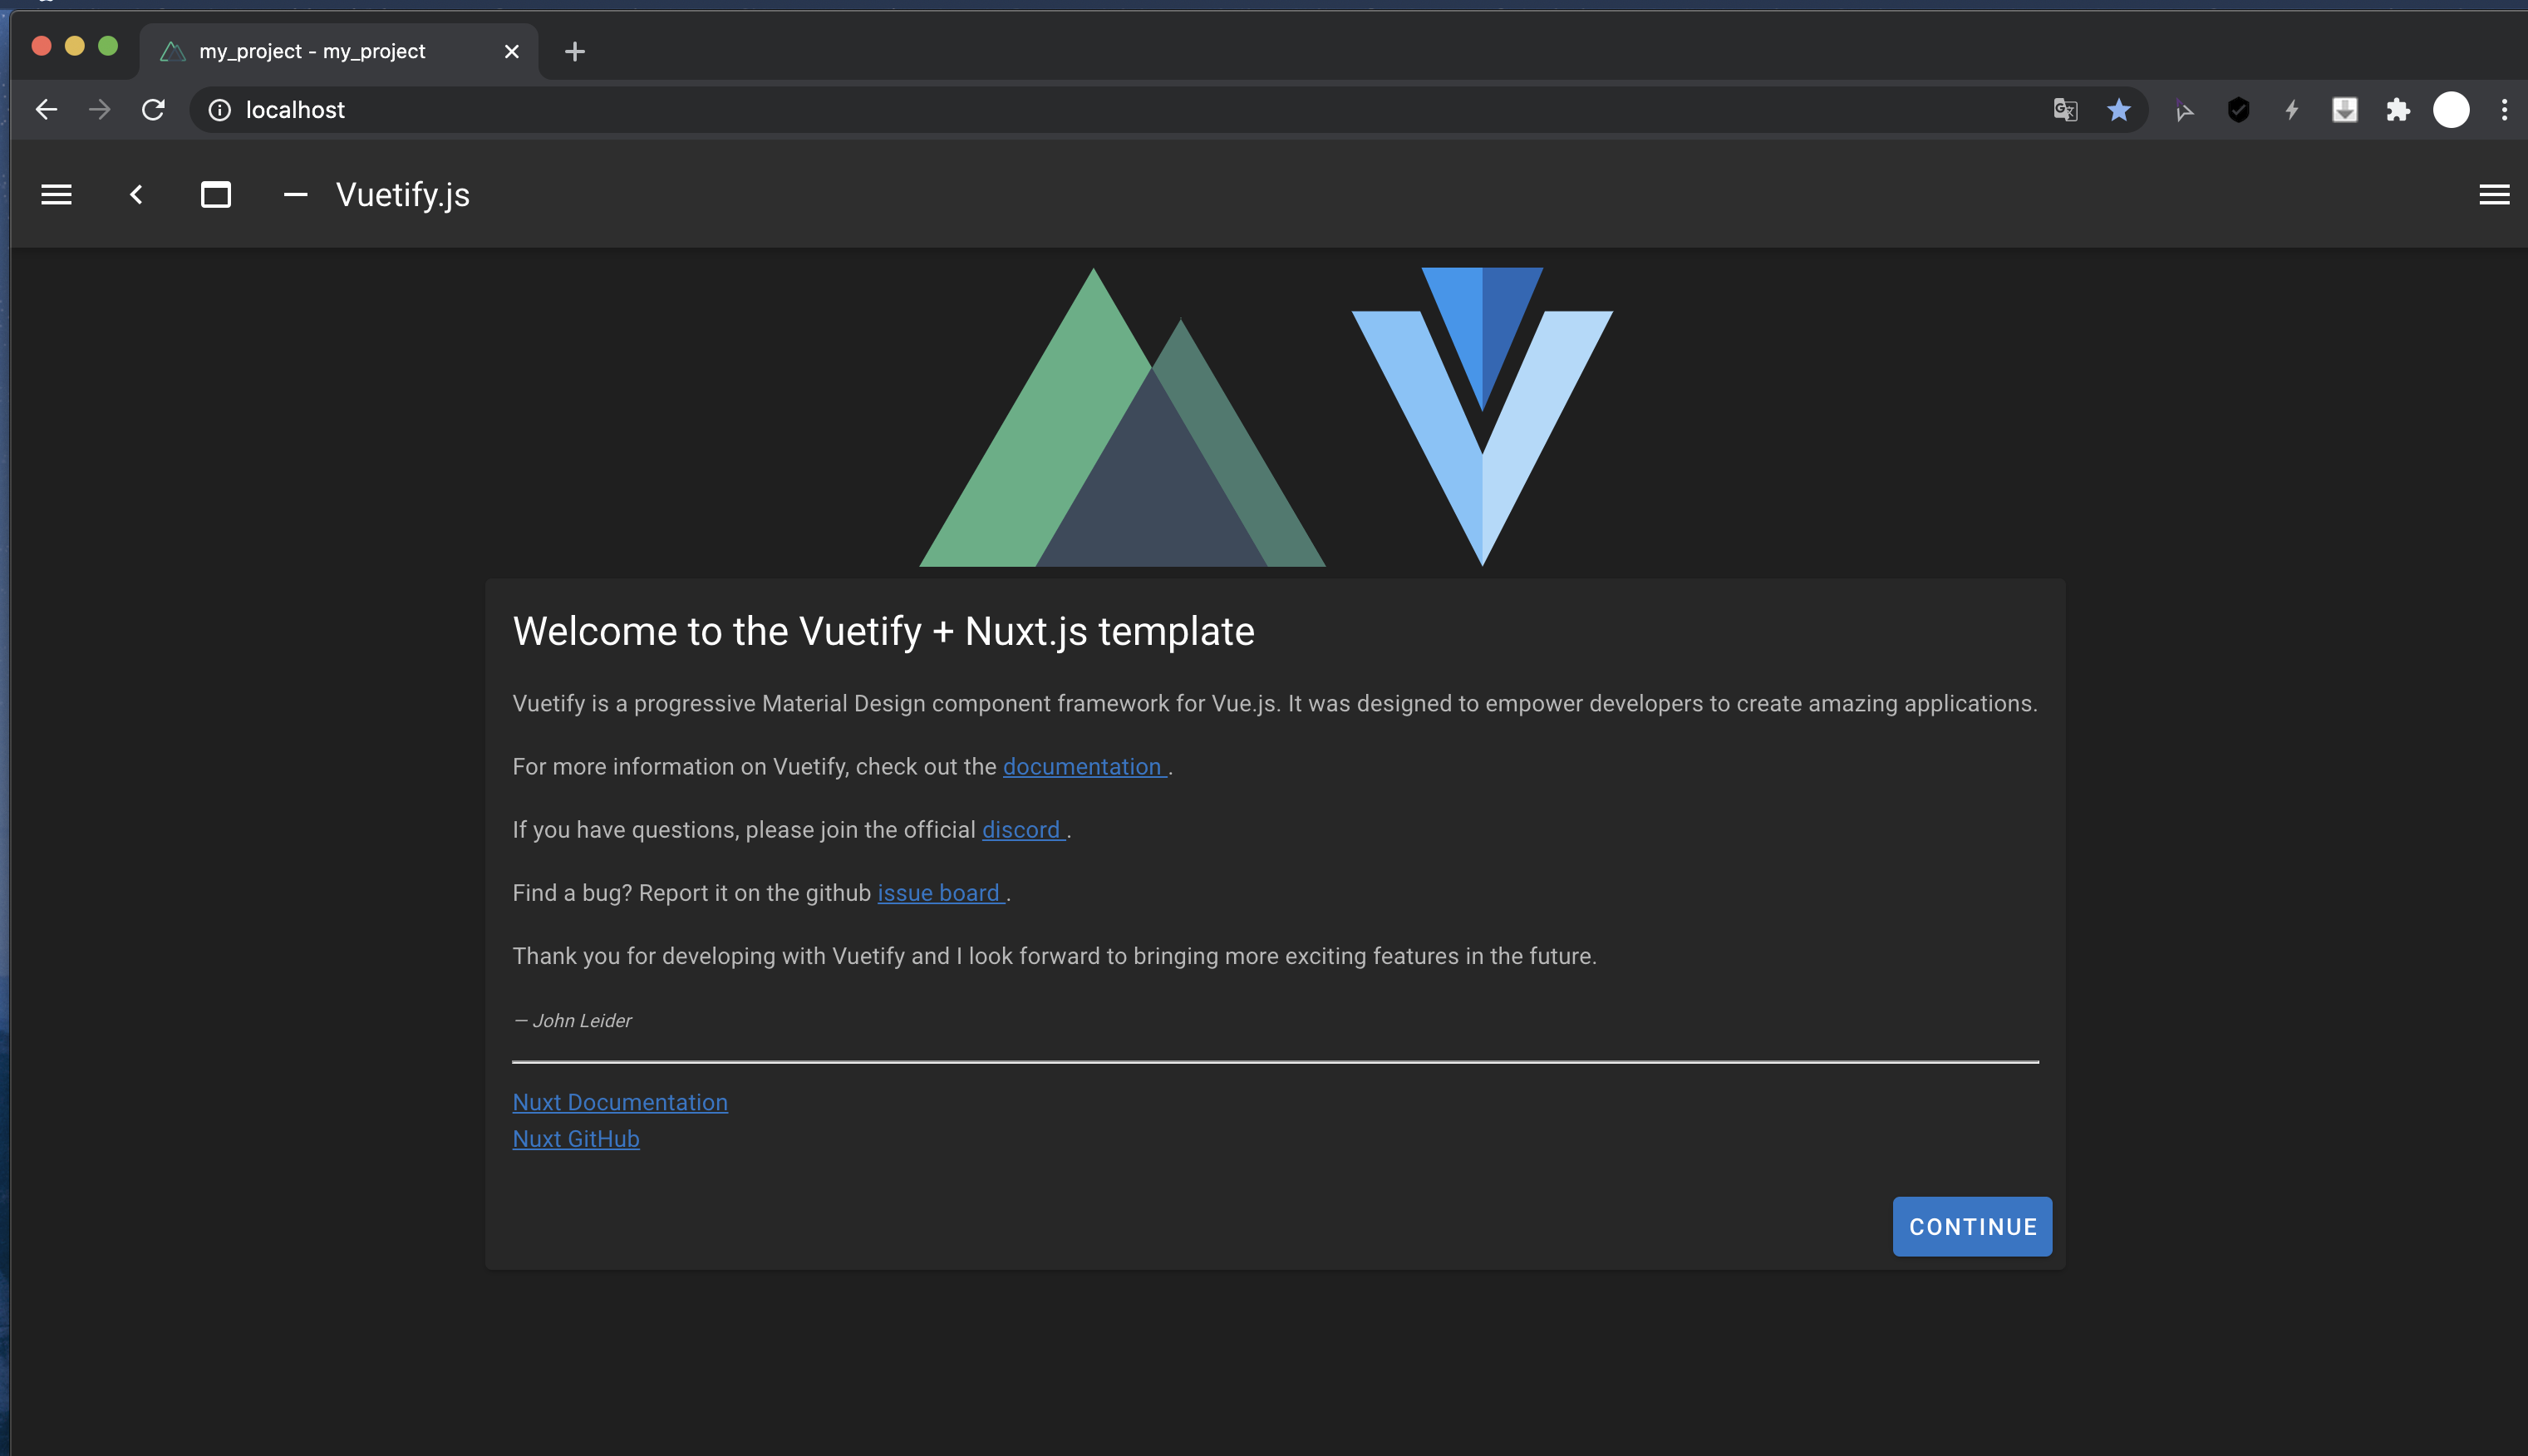Open a new browser tab
Image resolution: width=2528 pixels, height=1456 pixels.
point(574,51)
